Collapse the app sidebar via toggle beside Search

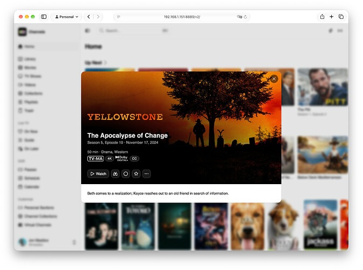(87, 31)
